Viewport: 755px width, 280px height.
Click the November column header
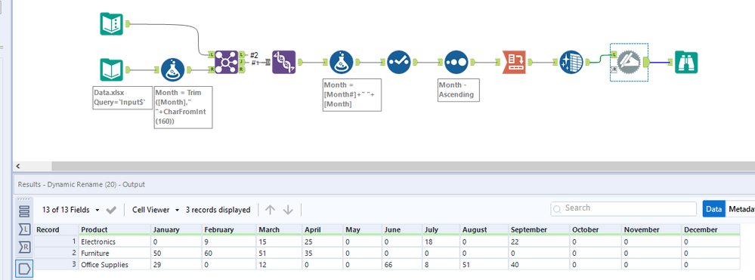[x=651, y=229]
